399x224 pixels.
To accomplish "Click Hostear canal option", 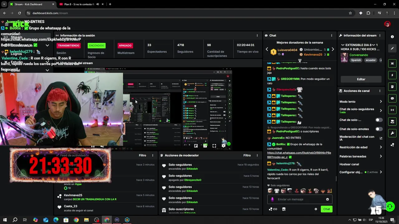I will click(349, 164).
